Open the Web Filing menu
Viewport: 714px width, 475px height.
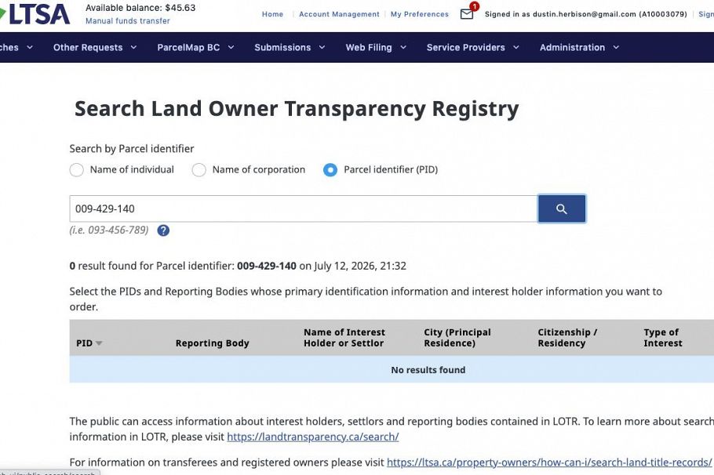point(376,47)
